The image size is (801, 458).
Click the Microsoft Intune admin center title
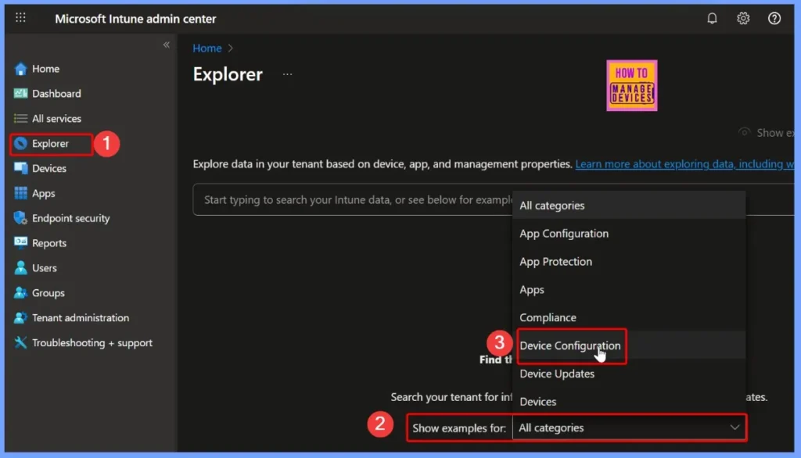coord(135,19)
